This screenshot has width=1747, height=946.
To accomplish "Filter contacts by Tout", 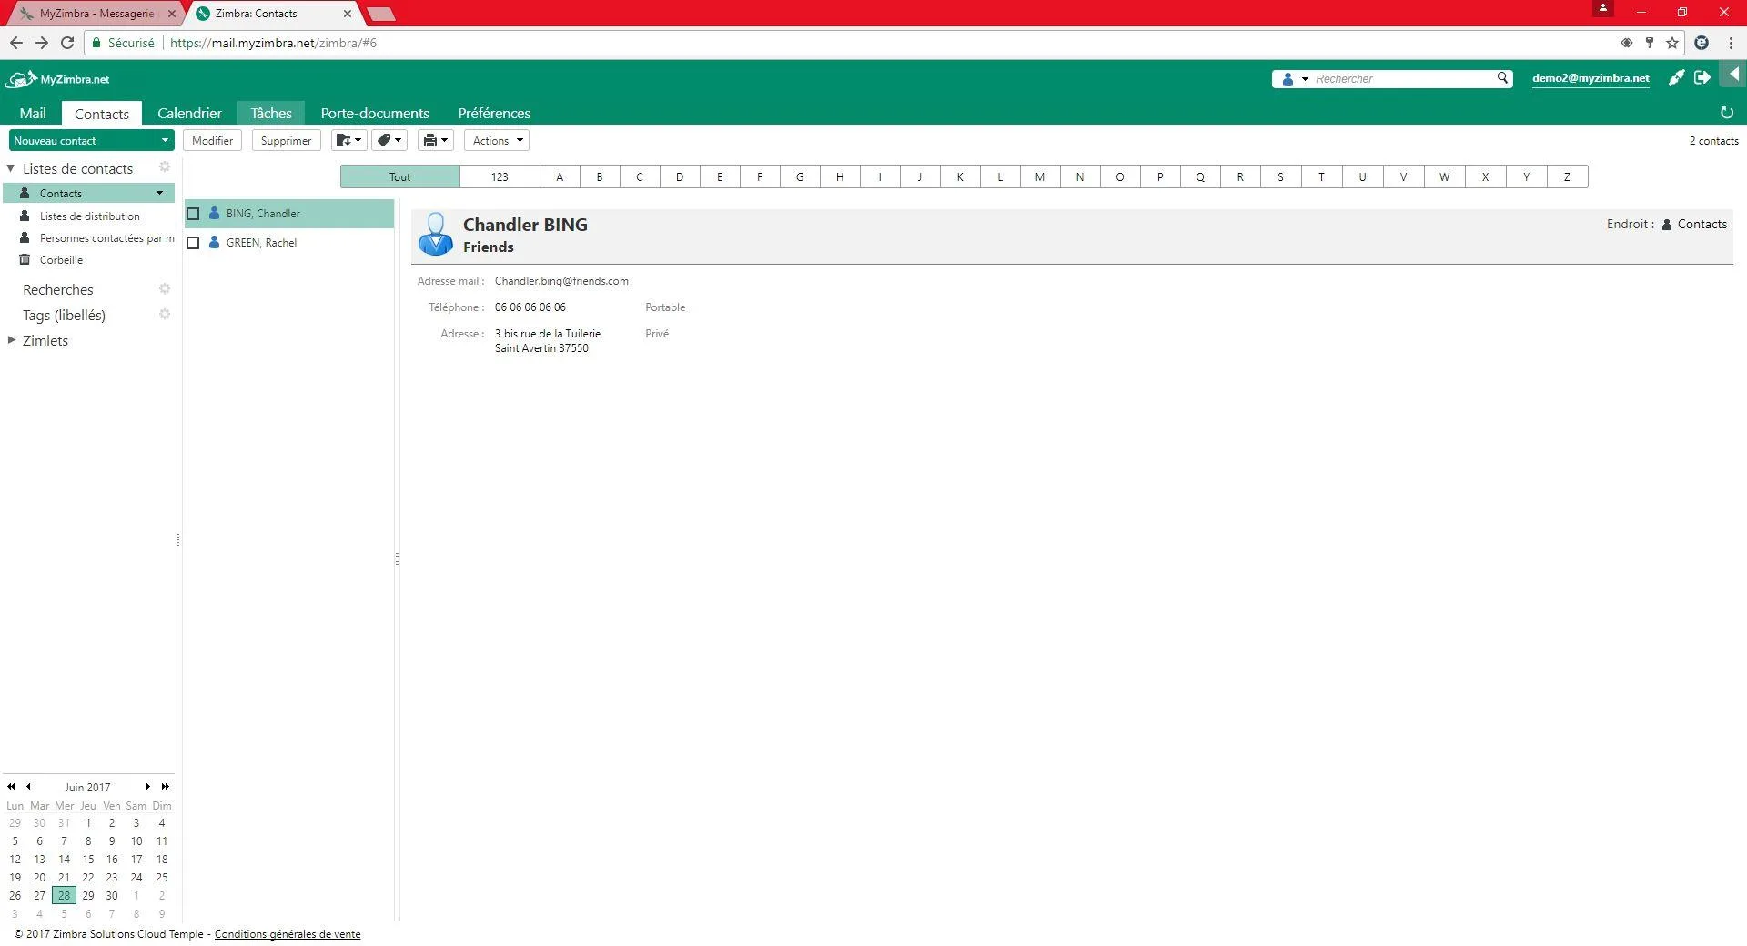I will click(x=400, y=176).
